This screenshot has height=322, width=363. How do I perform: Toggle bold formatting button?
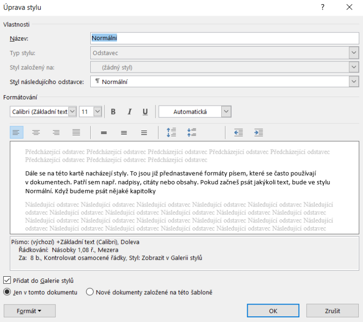[x=113, y=112]
